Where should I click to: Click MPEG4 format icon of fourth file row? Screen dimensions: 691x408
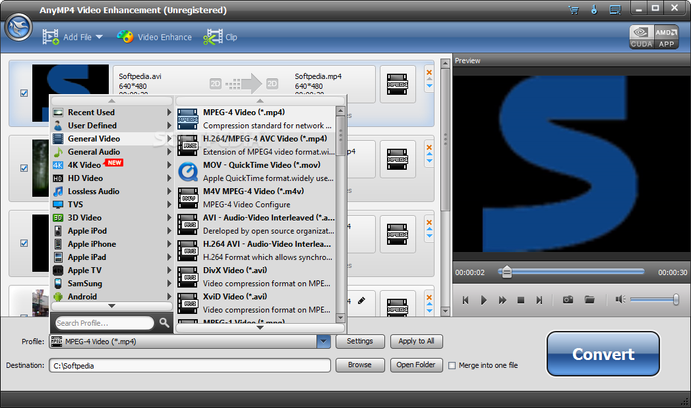398,308
